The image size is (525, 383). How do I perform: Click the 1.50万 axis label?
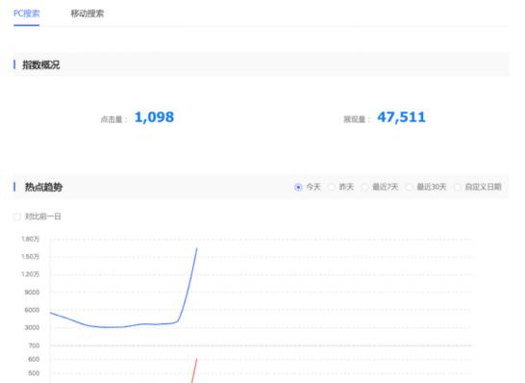[x=30, y=257]
